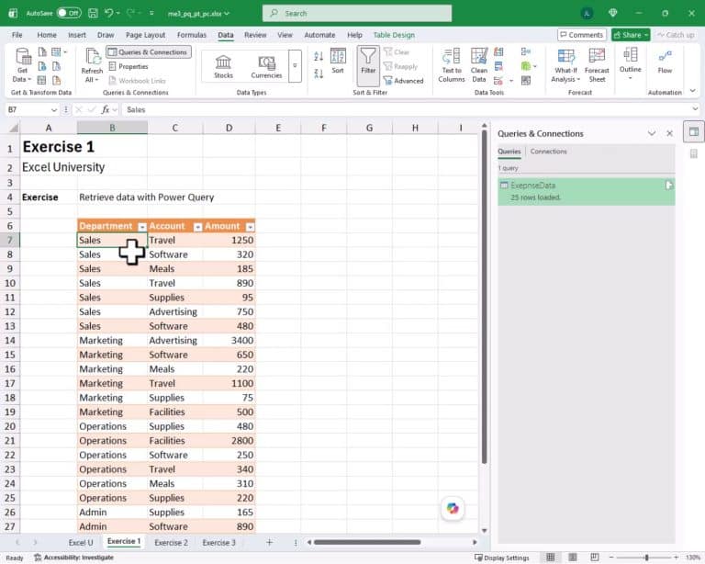
Task: Select Page Layout view in status bar
Action: [x=573, y=558]
